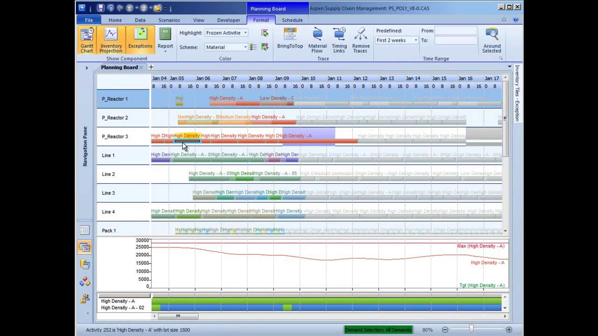Open Predefined time range dropdown
The width and height of the screenshot is (598, 336).
[x=415, y=41]
